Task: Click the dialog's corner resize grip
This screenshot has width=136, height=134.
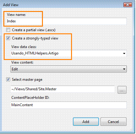Action: [131, 129]
